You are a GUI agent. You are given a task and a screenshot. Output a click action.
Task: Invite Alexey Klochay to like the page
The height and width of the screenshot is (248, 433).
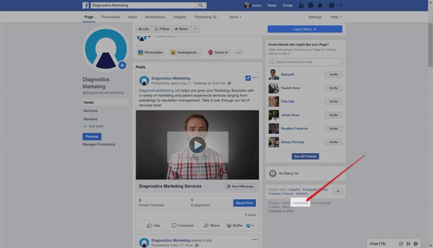coord(334,142)
